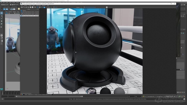
Task: Open the Catalog menu in the viewer window
Action: point(26,5)
